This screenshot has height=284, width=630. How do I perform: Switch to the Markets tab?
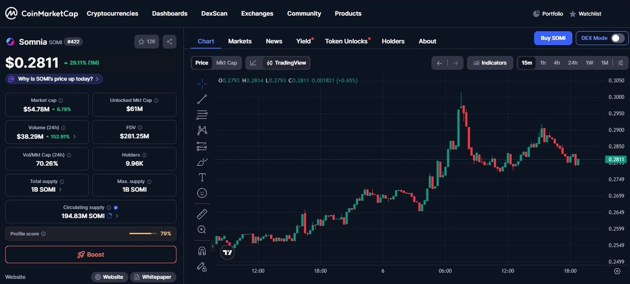(x=240, y=41)
